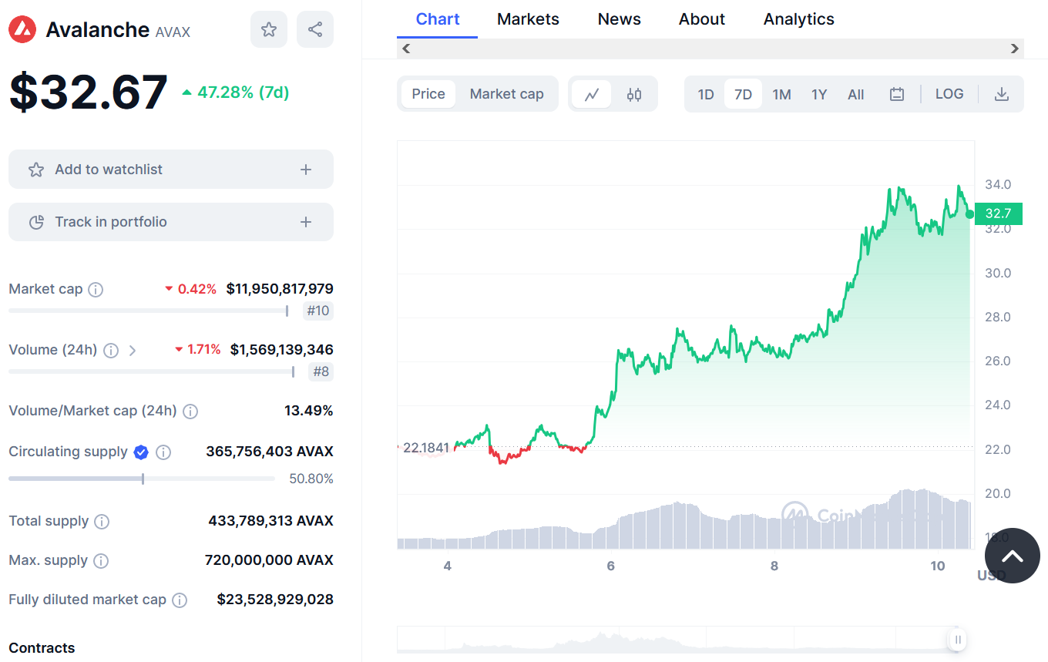
Task: Click the green 32.7 current price label
Action: (999, 213)
